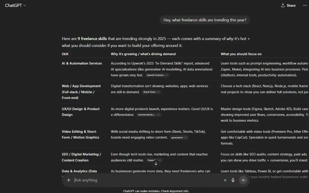
Task: Click the Skill column header
Action: (65, 54)
